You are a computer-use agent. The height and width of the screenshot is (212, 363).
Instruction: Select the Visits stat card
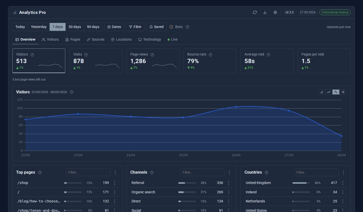click(x=96, y=61)
